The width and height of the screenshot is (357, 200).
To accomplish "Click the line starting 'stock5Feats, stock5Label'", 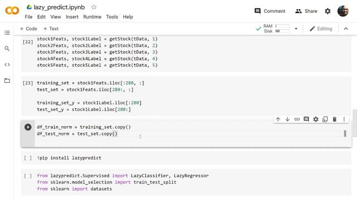I will point(97,66).
